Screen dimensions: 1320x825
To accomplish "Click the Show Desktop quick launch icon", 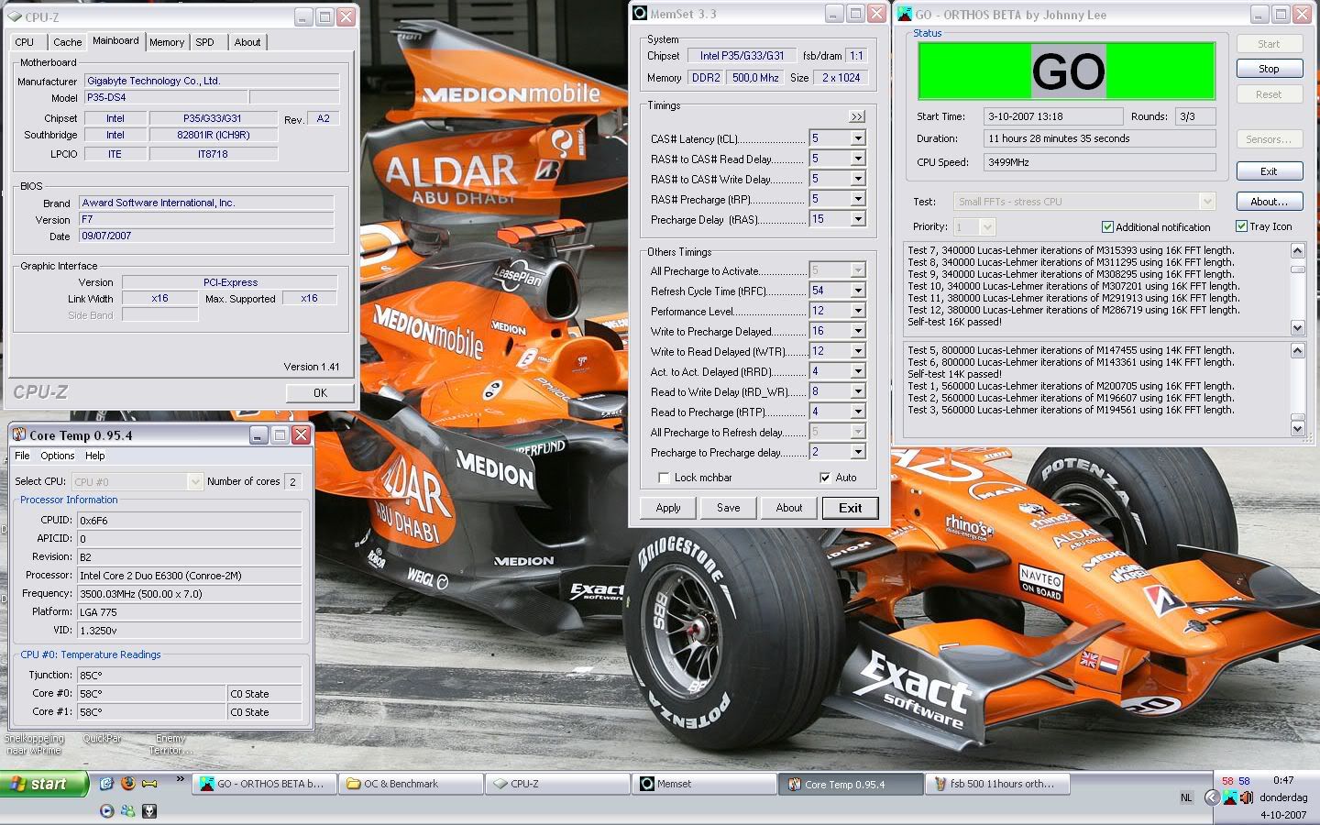I will [106, 784].
